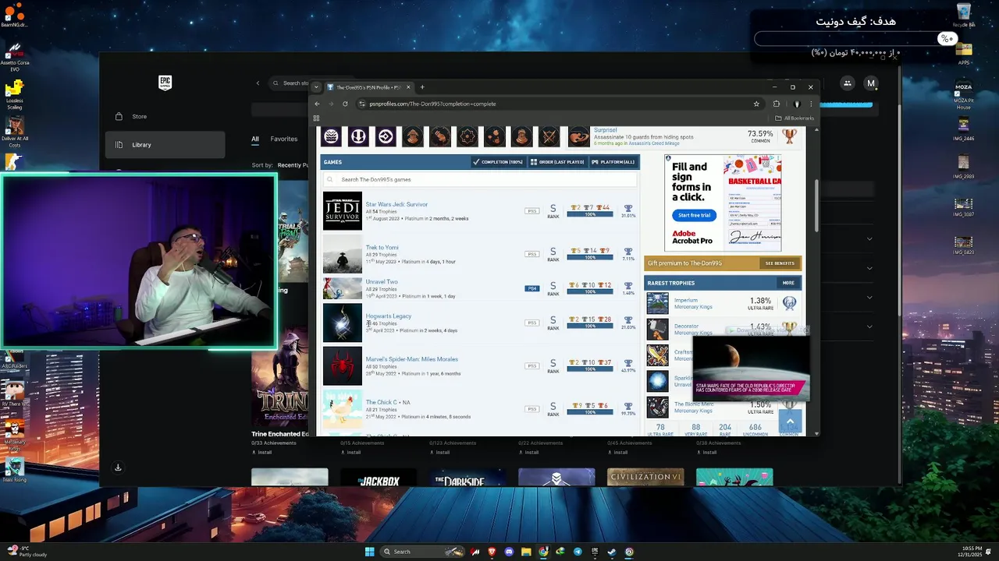999x561 pixels.
Task: Open The Chick C game link
Action: coord(383,402)
